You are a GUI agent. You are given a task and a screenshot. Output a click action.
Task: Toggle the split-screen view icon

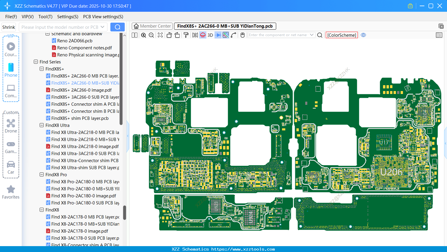coord(134,35)
